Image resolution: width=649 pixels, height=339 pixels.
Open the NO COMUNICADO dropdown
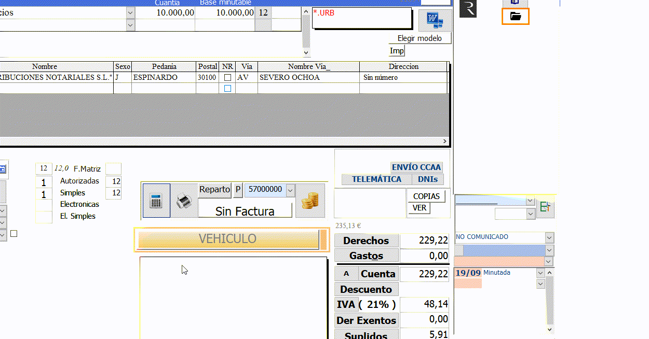tap(549, 237)
